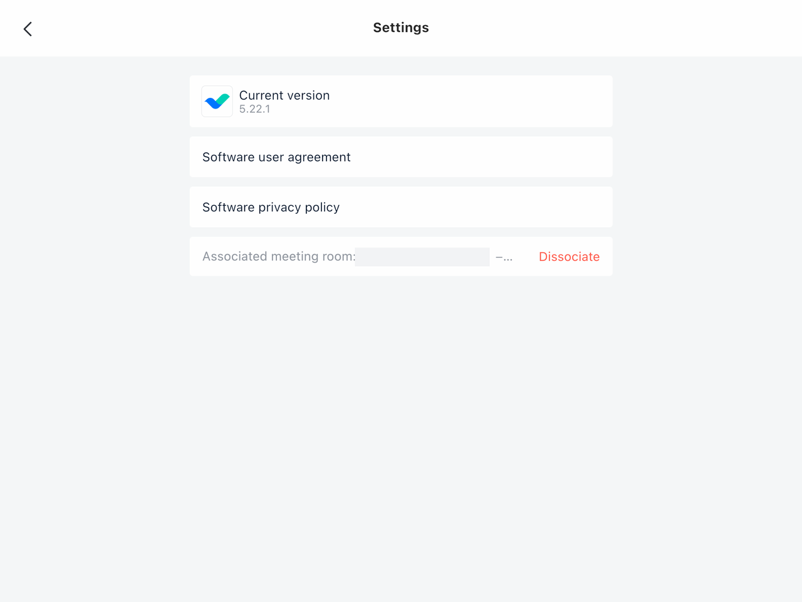This screenshot has height=602, width=802.
Task: Select the Current version label
Action: [284, 95]
